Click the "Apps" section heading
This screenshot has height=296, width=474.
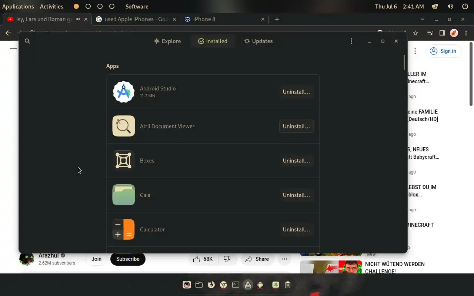[113, 66]
